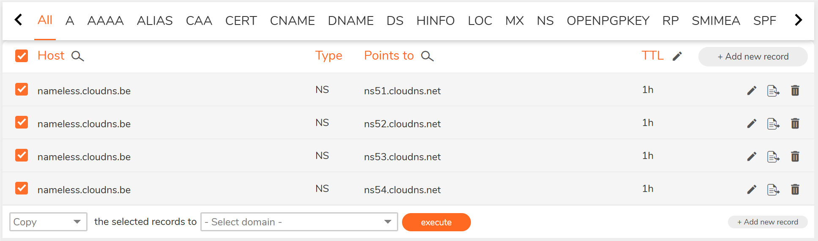Click the copy-record icon for ns53.cloudns.net
This screenshot has height=241, width=818.
(x=773, y=157)
